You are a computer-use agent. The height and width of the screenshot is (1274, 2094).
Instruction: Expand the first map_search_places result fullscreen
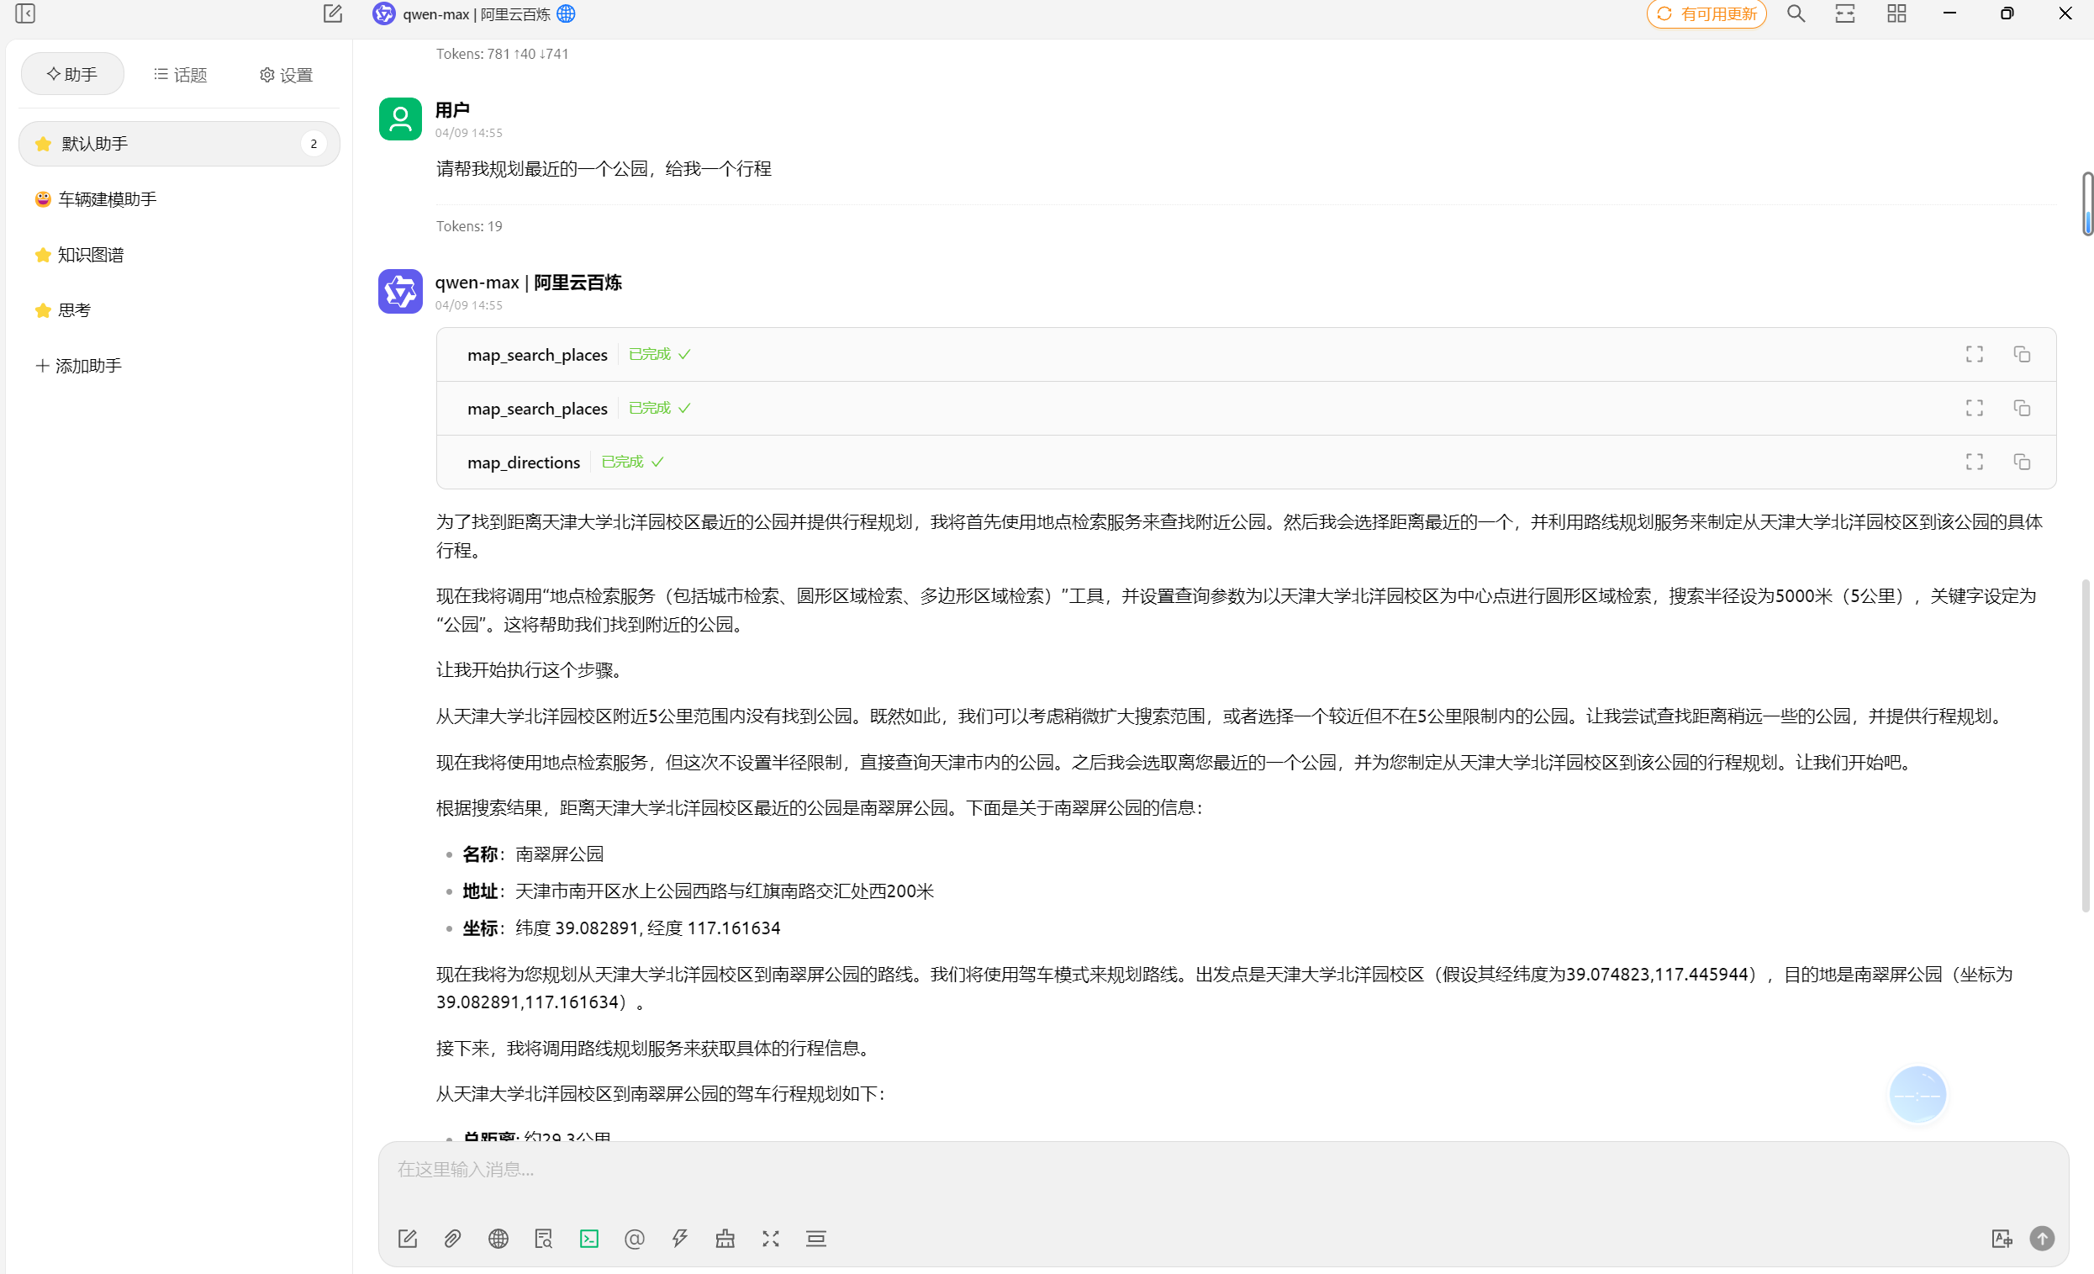tap(1974, 354)
